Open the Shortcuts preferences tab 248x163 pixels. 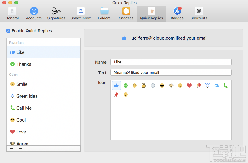click(x=199, y=14)
